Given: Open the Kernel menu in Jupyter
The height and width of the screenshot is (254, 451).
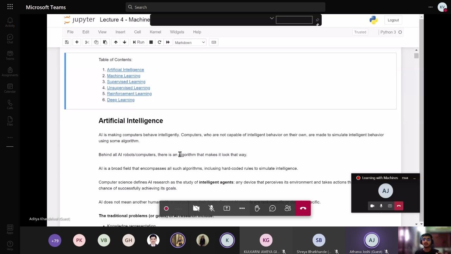Looking at the screenshot, I should 155,32.
